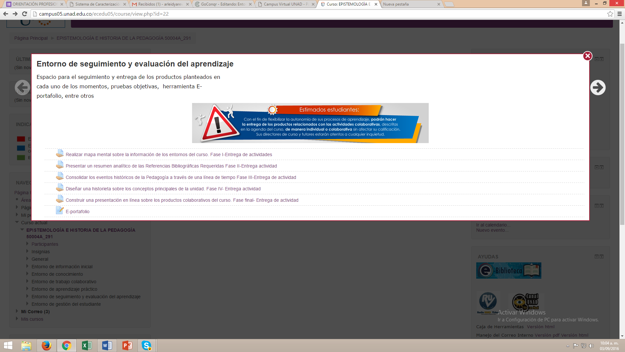
Task: Click the Canal UNAD logo
Action: click(x=526, y=302)
